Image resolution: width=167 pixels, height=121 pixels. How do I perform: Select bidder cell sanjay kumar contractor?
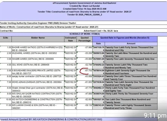tap(38, 78)
